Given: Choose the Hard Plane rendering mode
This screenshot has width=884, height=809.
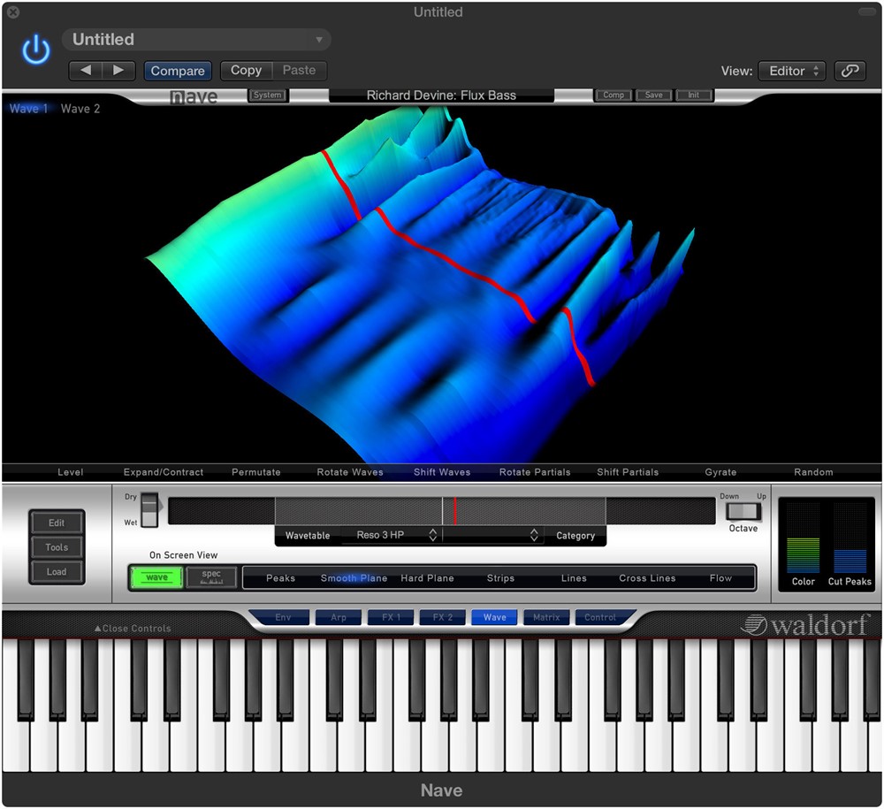Looking at the screenshot, I should [427, 578].
